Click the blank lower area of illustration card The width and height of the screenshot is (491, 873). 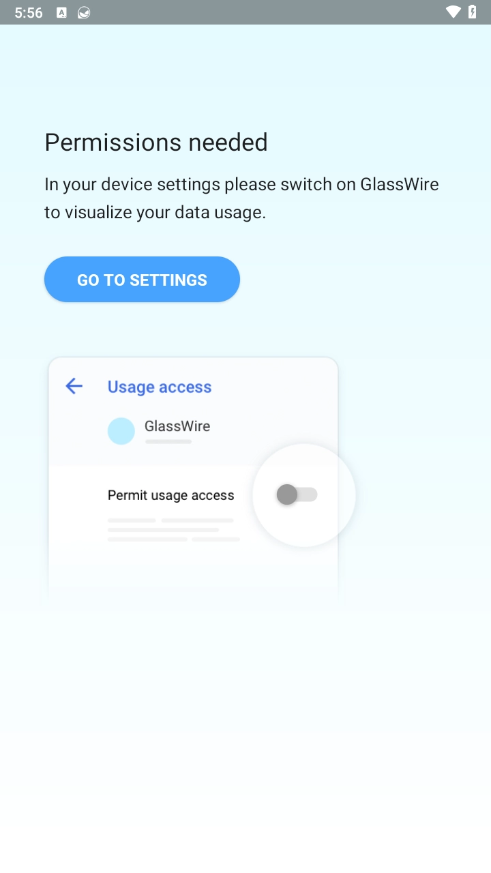(193, 573)
